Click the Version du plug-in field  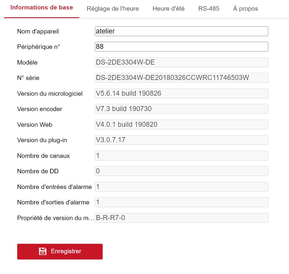click(181, 140)
